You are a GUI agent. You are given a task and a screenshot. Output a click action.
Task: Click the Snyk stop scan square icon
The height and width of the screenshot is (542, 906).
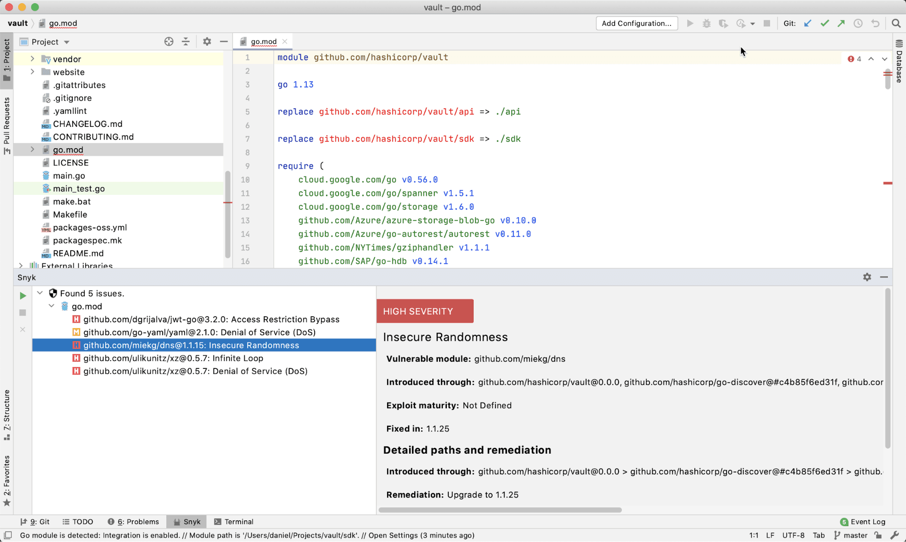click(23, 313)
